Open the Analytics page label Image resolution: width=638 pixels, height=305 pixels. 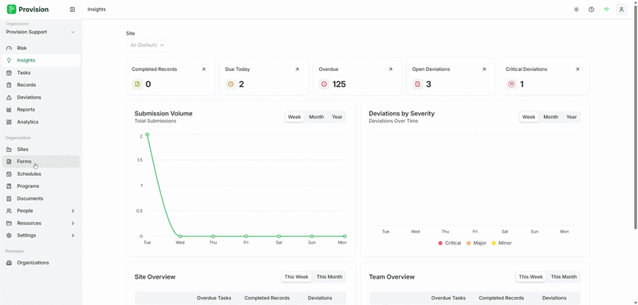tap(28, 122)
